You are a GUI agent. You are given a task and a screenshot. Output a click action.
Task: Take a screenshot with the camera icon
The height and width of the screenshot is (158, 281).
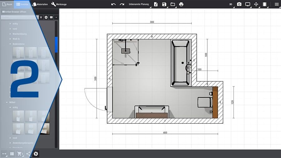(239, 4)
